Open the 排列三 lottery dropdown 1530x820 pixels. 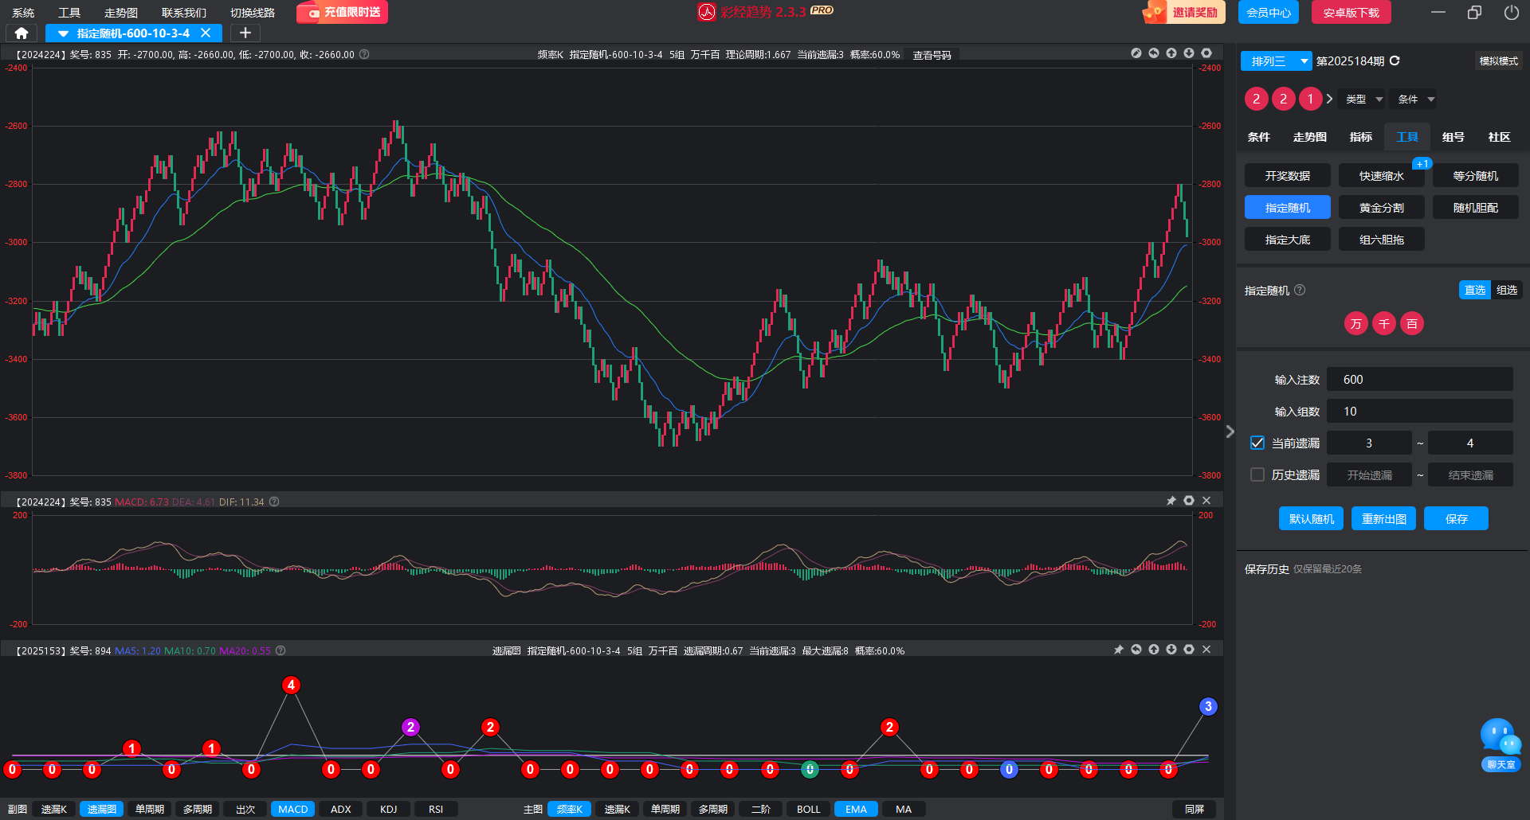click(x=1276, y=61)
